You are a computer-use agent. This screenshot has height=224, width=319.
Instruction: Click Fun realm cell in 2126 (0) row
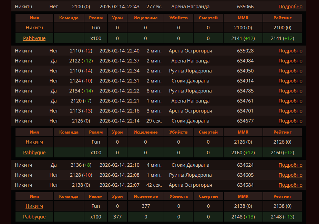click(x=96, y=142)
